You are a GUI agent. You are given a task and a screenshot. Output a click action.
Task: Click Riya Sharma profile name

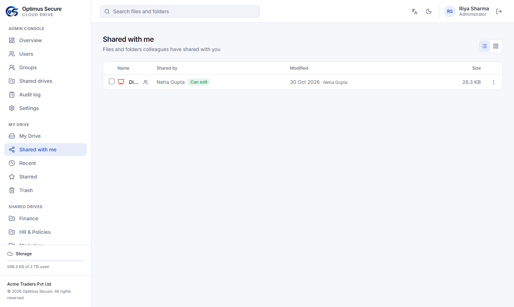coord(474,9)
